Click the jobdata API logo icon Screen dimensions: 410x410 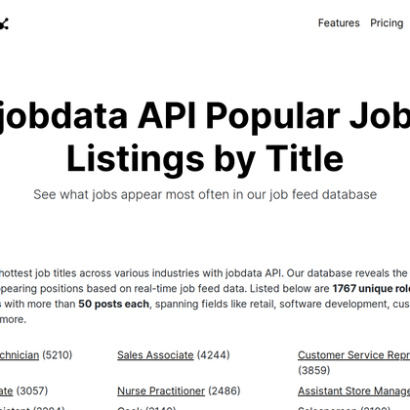click(x=4, y=23)
